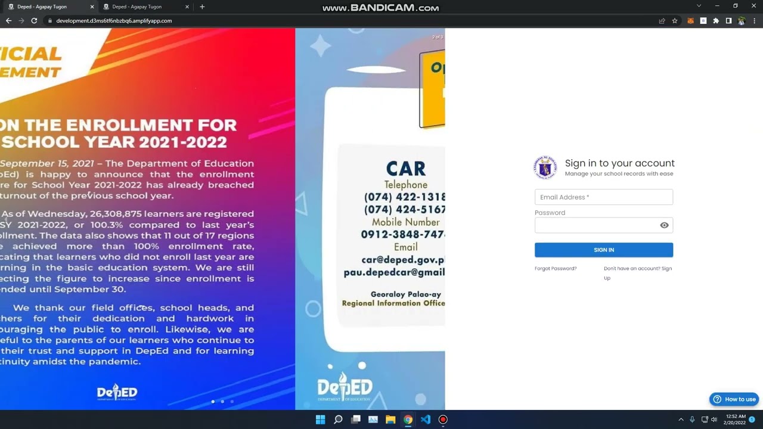Viewport: 763px width, 429px height.
Task: Open the notification badge in the tray
Action: 752,419
